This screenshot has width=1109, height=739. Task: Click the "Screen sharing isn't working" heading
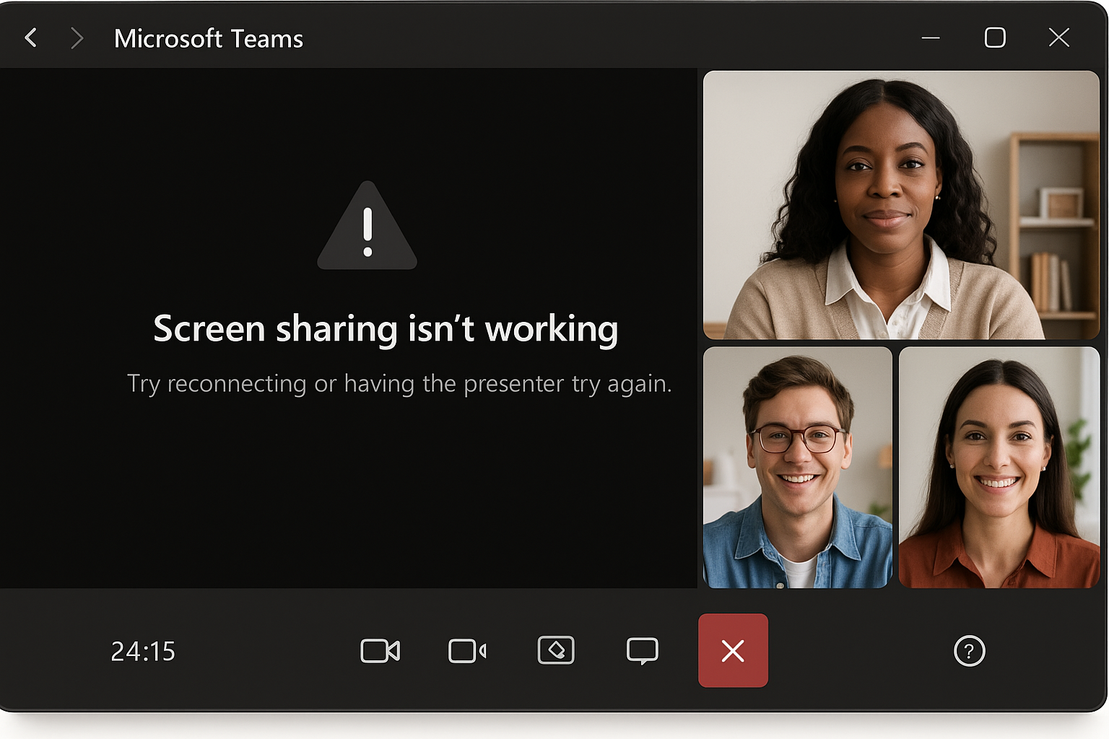386,329
